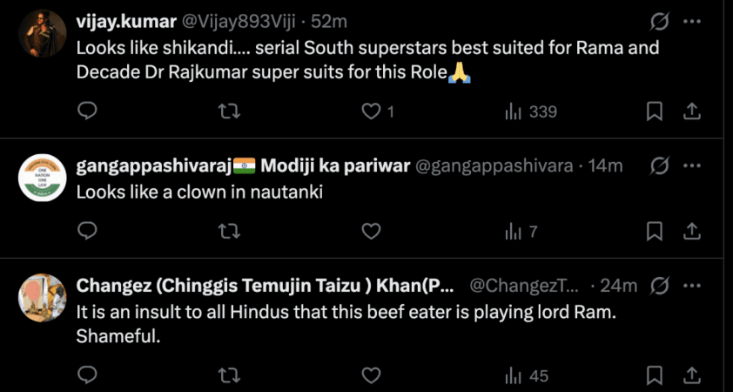Click the 14m timestamp on gangappashivaraj's tweet
This screenshot has height=392, width=733.
605,166
